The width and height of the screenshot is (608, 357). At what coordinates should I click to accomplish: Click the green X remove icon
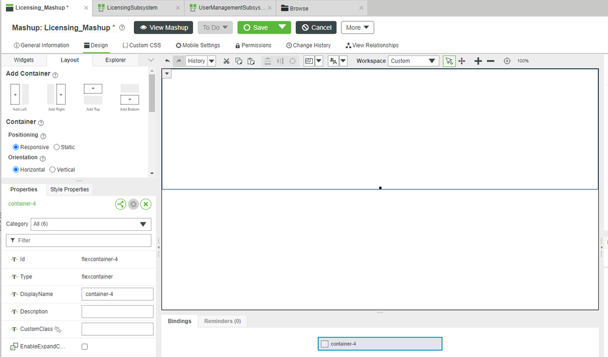146,204
